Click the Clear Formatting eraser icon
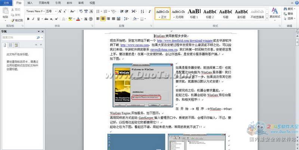 pos(81,12)
